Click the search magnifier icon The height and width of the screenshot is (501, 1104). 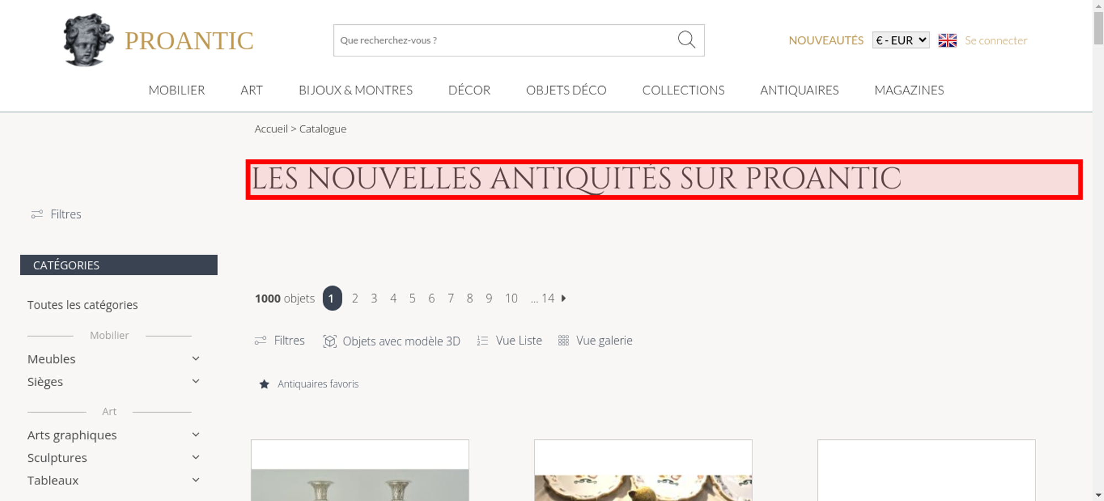pyautogui.click(x=686, y=40)
